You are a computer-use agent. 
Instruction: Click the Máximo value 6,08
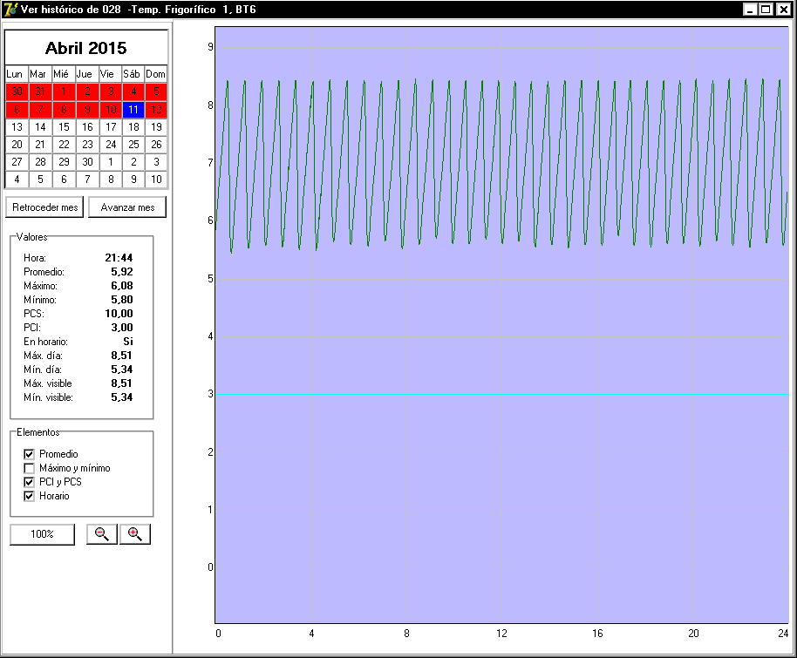click(x=122, y=286)
